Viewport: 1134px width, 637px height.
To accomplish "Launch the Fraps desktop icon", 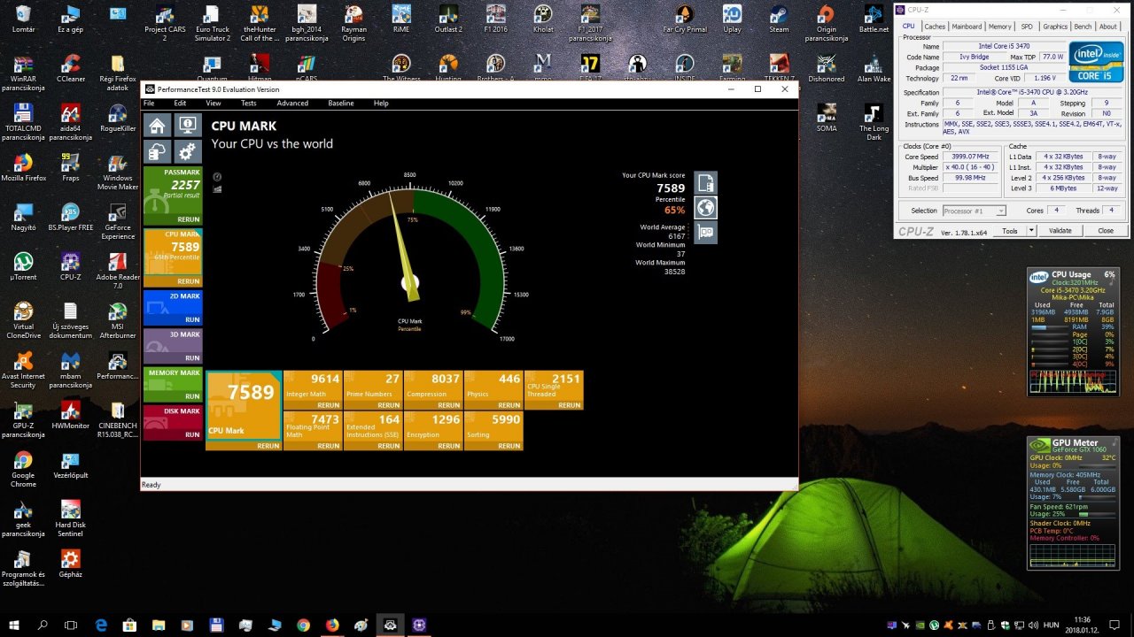I will (x=70, y=168).
